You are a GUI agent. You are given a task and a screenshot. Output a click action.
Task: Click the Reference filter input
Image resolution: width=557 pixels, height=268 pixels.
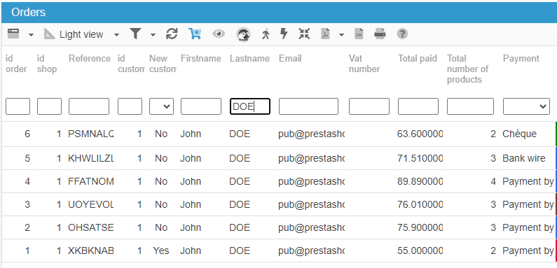[89, 106]
